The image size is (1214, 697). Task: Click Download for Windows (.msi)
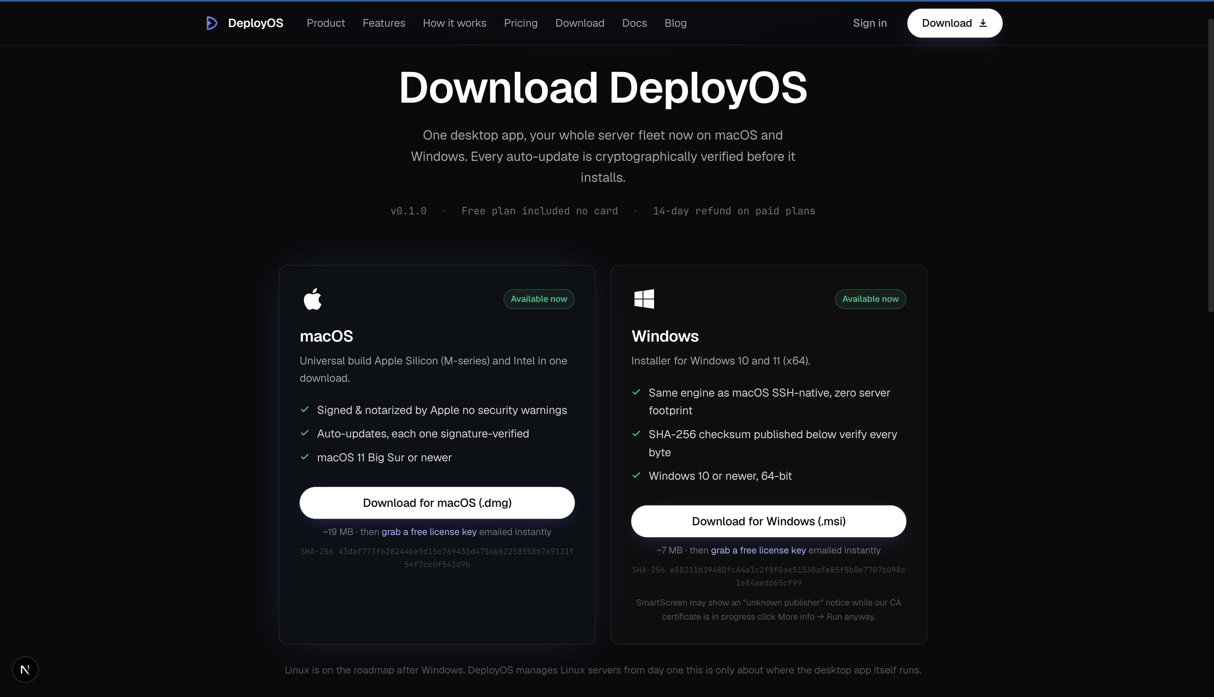(x=768, y=521)
